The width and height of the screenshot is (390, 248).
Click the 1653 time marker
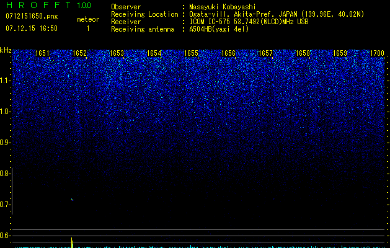(x=117, y=53)
